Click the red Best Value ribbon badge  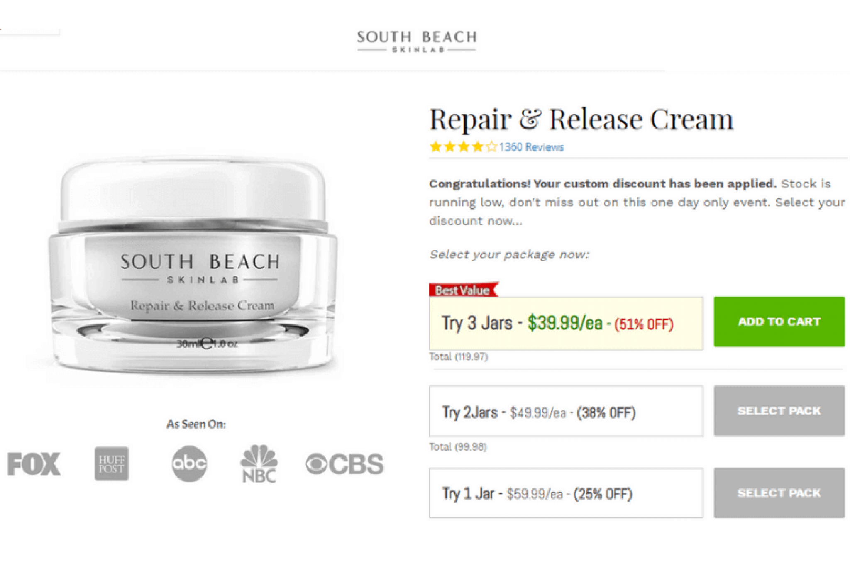[463, 290]
